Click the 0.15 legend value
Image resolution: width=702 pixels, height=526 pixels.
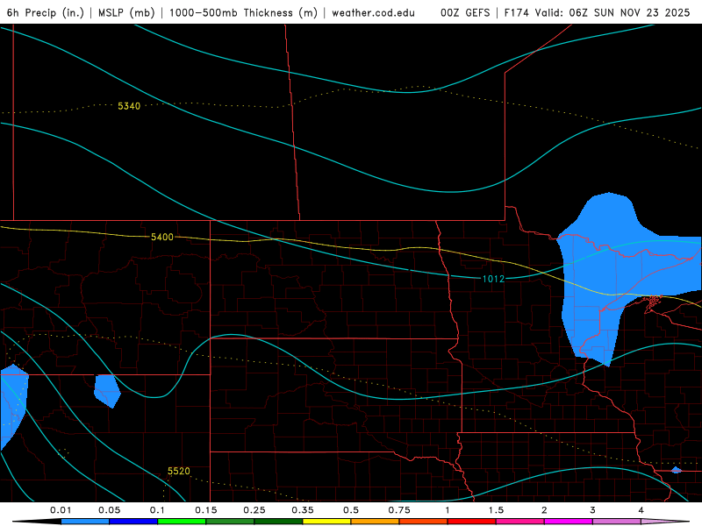206,510
